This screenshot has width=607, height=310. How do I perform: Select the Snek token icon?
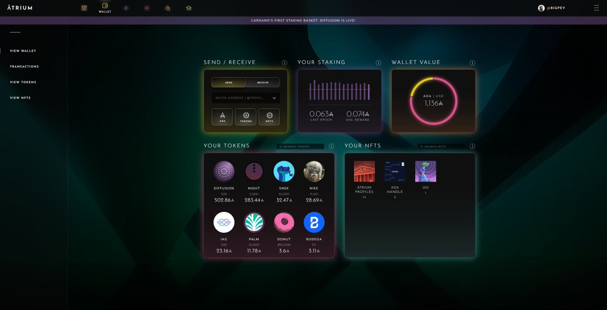284,171
